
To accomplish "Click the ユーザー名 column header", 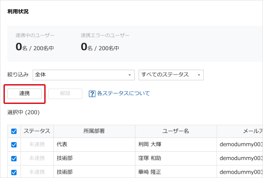I will [x=175, y=131].
